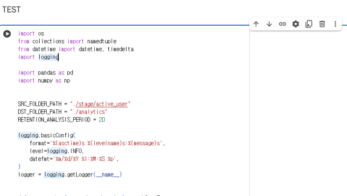Click the RETENTION_ANALYSIS_PERIOD value 20

[102, 120]
